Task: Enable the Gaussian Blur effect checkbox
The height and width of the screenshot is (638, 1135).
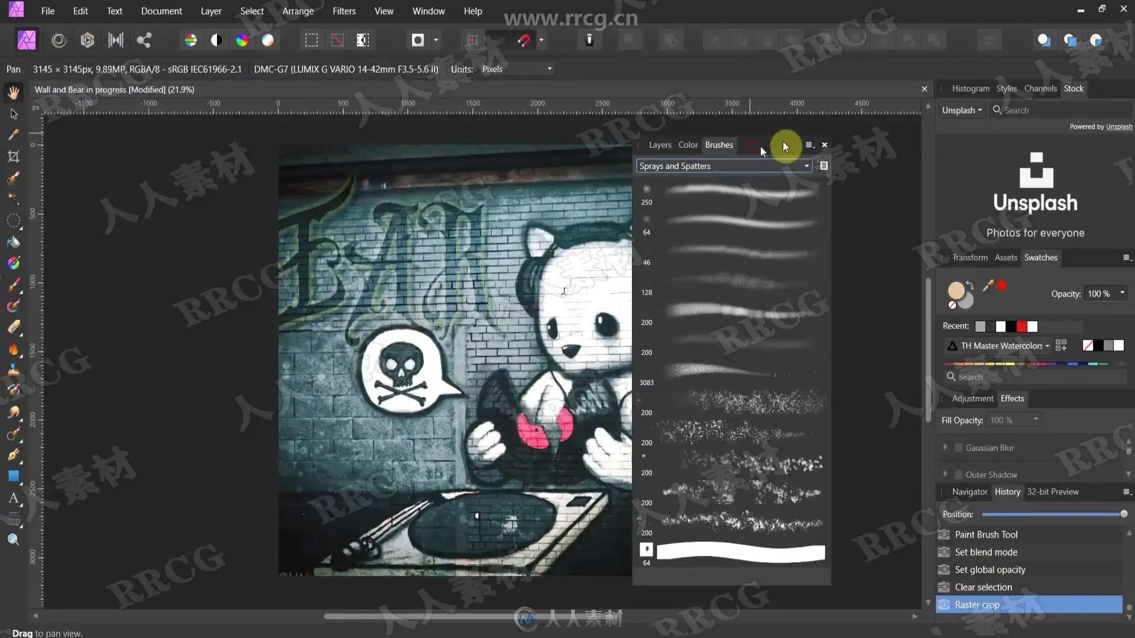Action: 959,448
